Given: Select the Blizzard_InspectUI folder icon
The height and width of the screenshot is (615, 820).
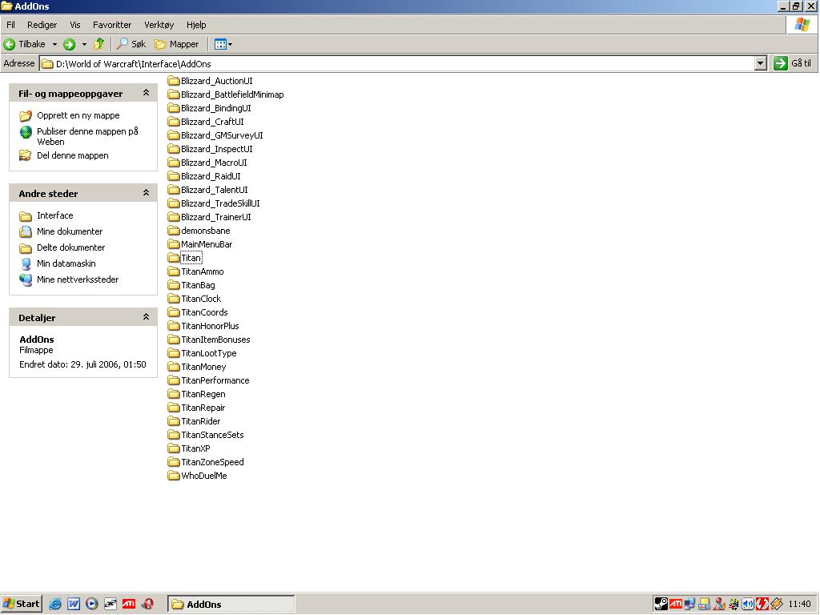Looking at the screenshot, I should pos(174,148).
